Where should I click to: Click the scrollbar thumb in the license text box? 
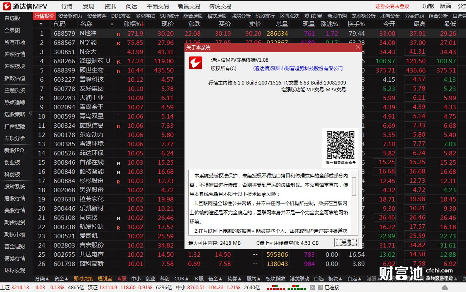pos(354,186)
